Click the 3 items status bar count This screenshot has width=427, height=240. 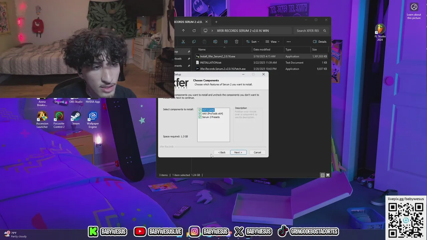tap(163, 175)
